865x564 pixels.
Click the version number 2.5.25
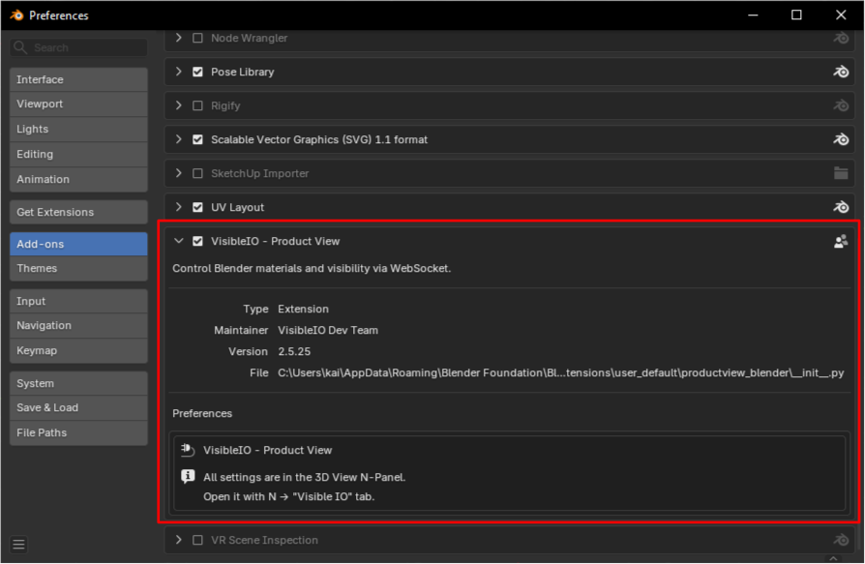pyautogui.click(x=294, y=352)
